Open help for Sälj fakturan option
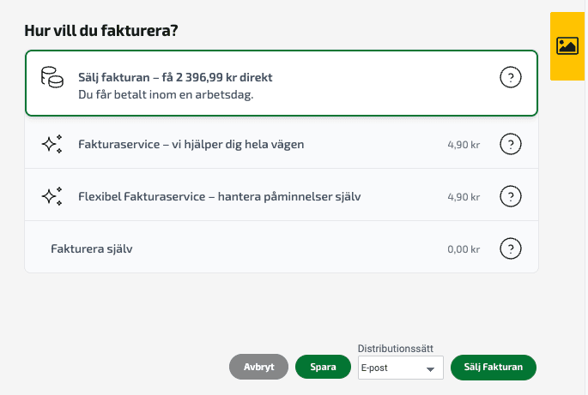588x395 pixels. tap(511, 78)
